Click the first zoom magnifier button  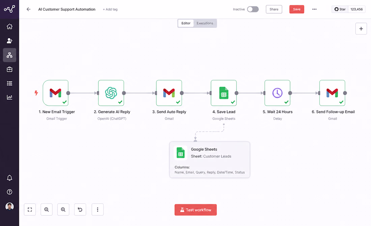click(x=47, y=209)
